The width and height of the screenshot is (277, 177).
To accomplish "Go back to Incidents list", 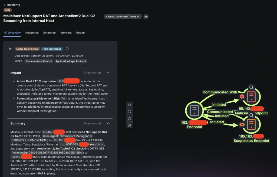I will pos(12,5).
